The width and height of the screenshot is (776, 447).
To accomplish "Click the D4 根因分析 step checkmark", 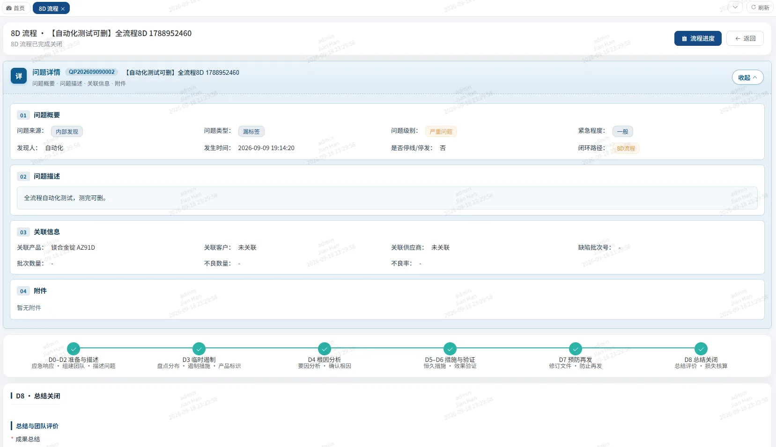I will [325, 349].
